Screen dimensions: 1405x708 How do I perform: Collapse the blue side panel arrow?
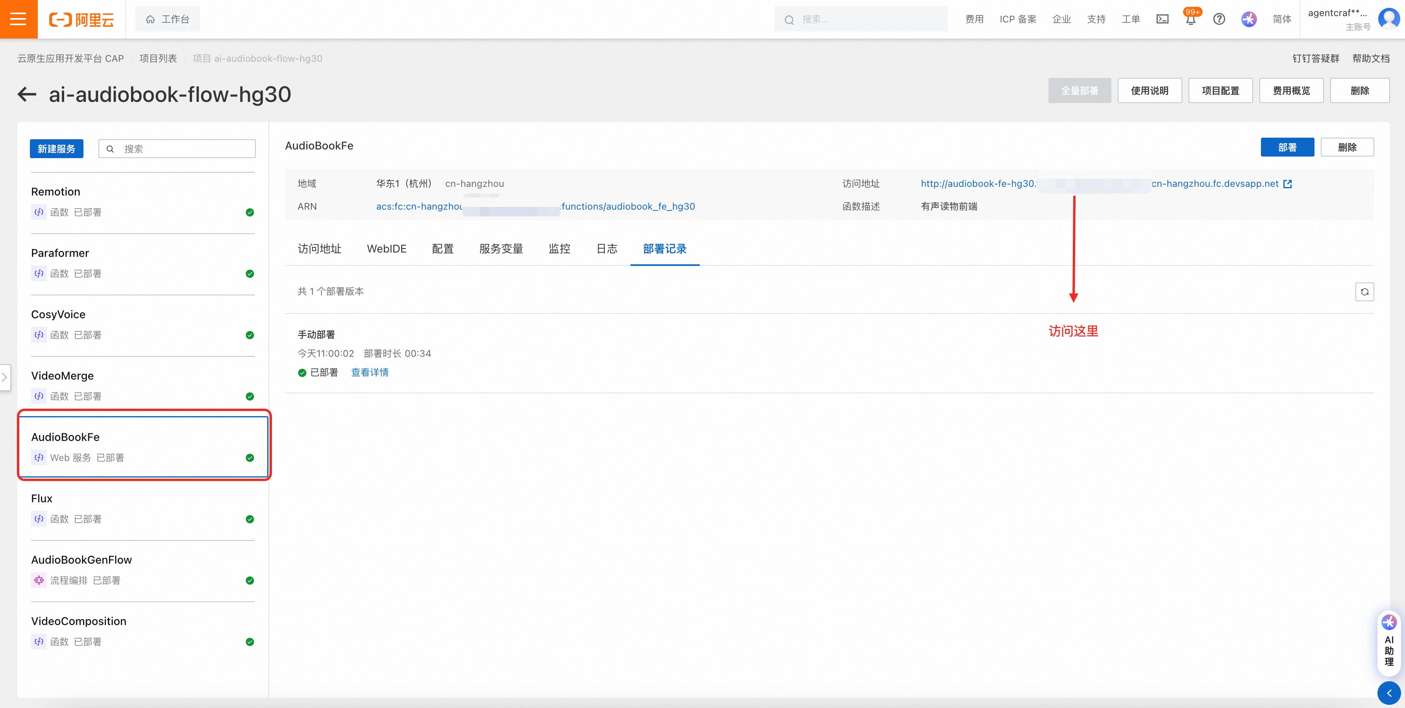(x=1388, y=693)
